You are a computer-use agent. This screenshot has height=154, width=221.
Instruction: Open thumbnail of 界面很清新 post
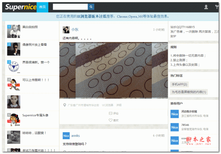coord(14,67)
